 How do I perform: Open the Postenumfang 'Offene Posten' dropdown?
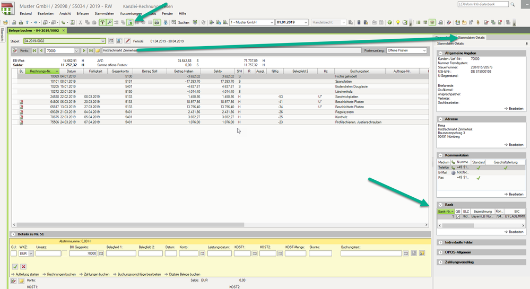click(424, 50)
